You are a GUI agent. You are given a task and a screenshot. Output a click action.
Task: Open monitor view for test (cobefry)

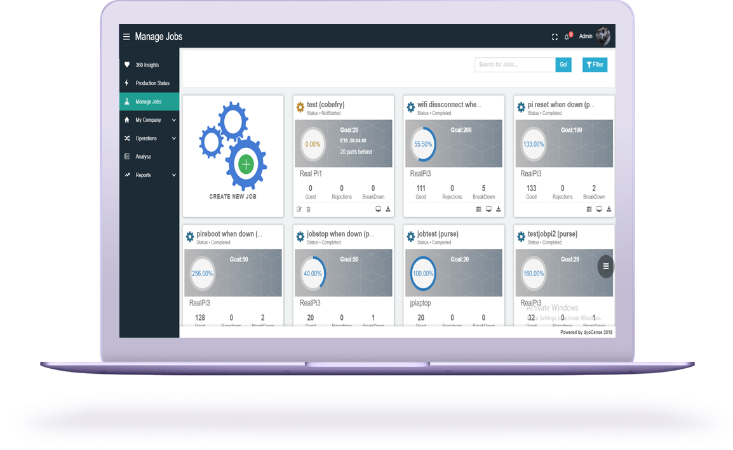point(378,209)
